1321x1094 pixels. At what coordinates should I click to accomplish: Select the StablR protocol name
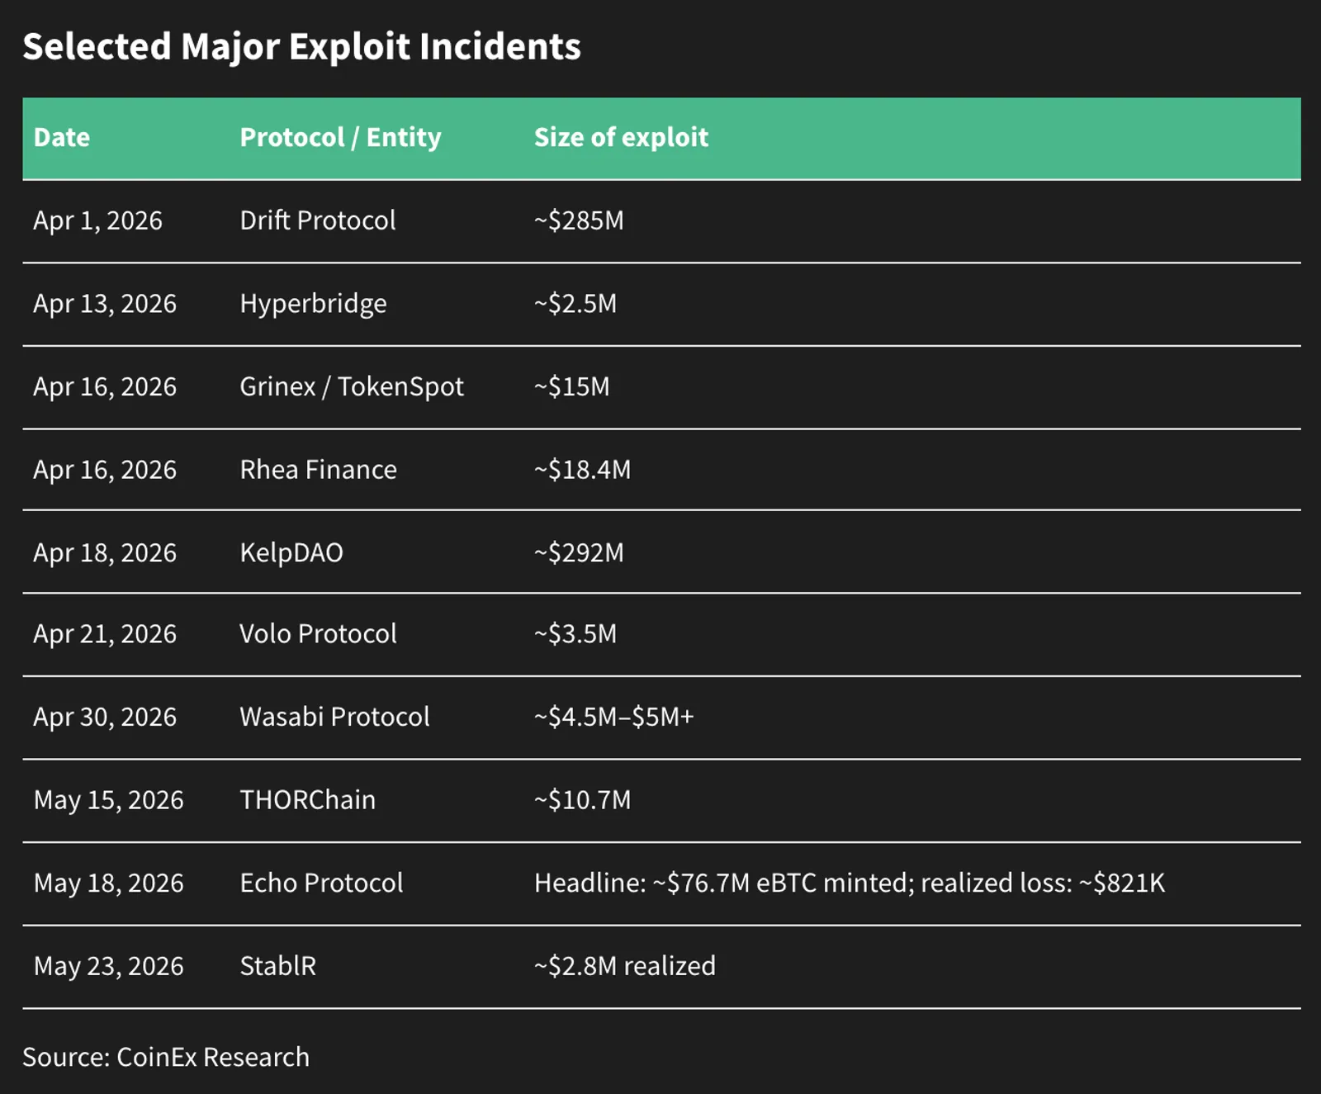278,966
